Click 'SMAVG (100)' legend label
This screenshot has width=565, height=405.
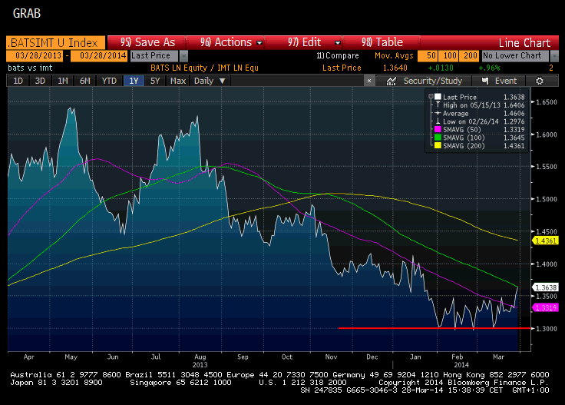464,138
